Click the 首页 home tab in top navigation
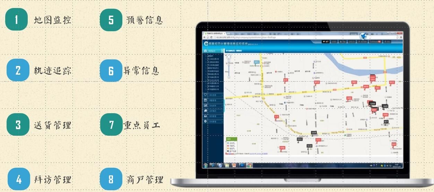This screenshot has height=192, width=434. 325,42
